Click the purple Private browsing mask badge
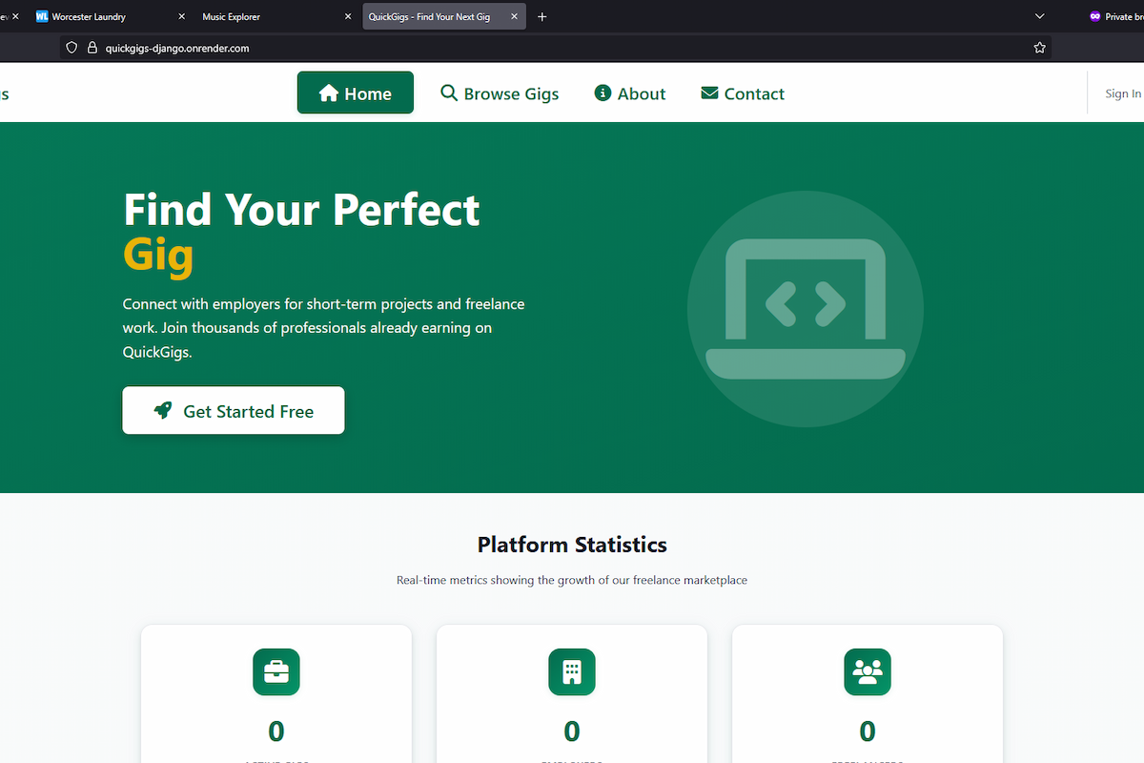The width and height of the screenshot is (1144, 763). (1096, 16)
